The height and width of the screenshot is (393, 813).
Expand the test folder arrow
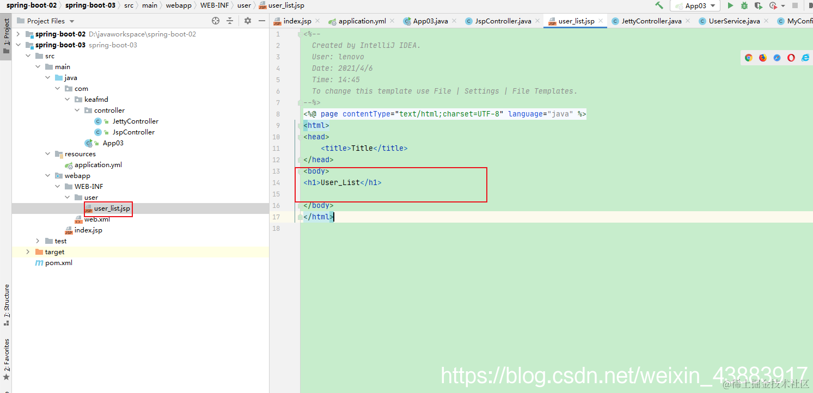coord(38,241)
